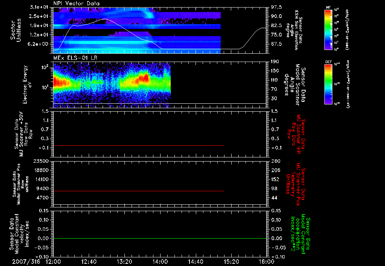
Task: Click the '16:00' time tick label
Action: tap(267, 262)
